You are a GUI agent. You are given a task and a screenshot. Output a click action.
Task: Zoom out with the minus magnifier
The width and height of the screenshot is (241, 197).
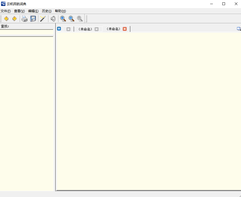tap(71, 19)
